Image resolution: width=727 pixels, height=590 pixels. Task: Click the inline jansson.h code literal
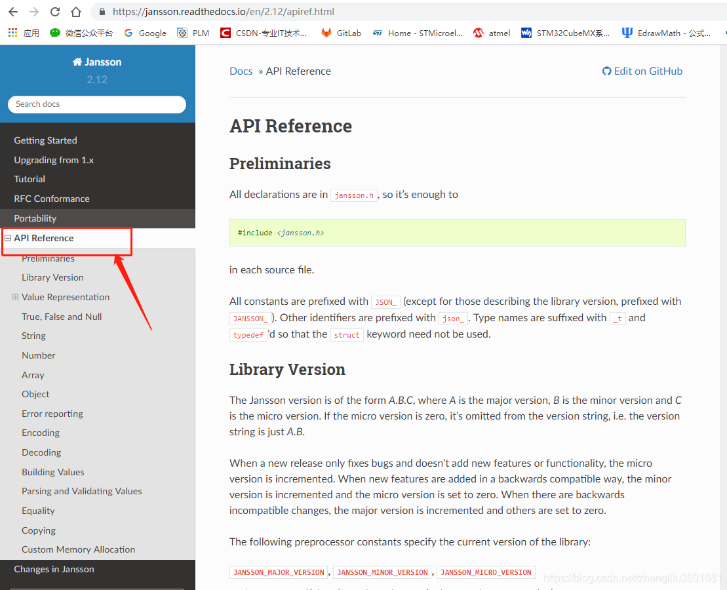354,195
